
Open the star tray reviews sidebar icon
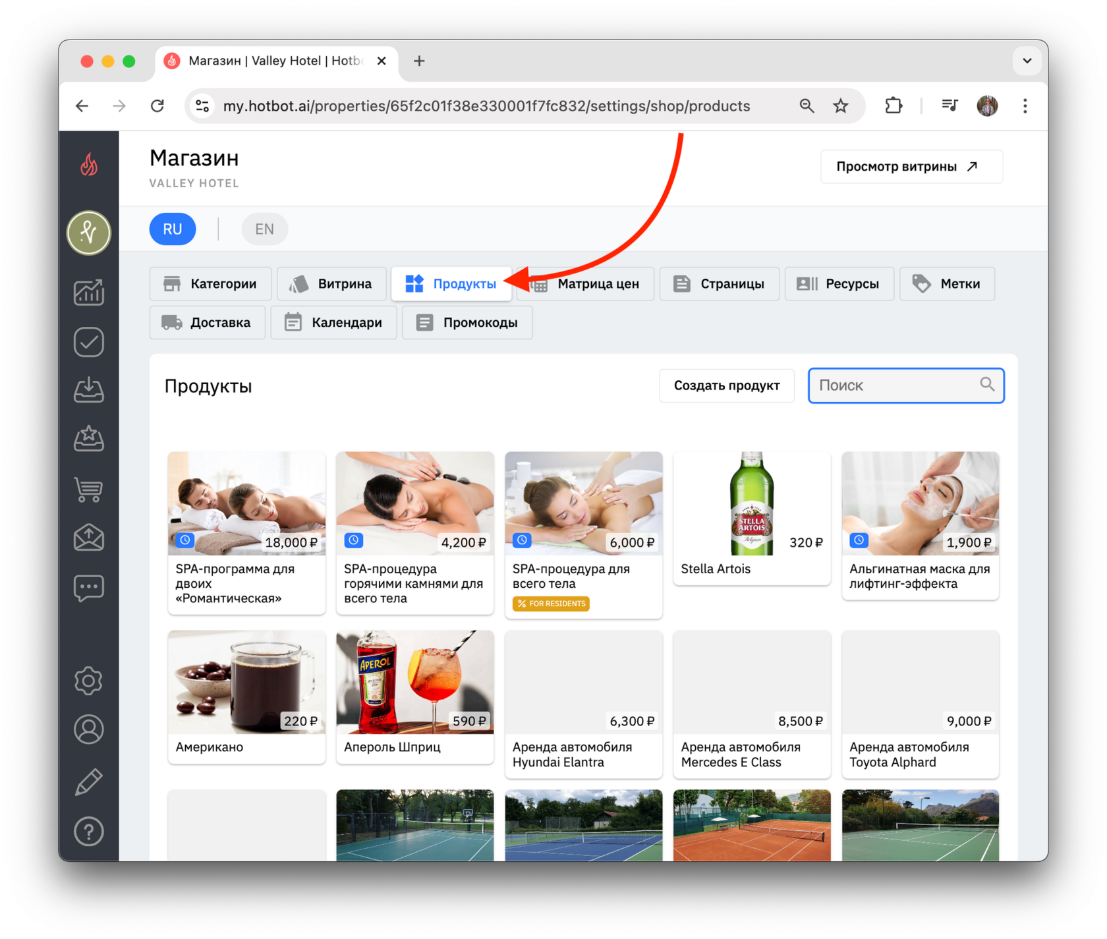click(x=89, y=439)
